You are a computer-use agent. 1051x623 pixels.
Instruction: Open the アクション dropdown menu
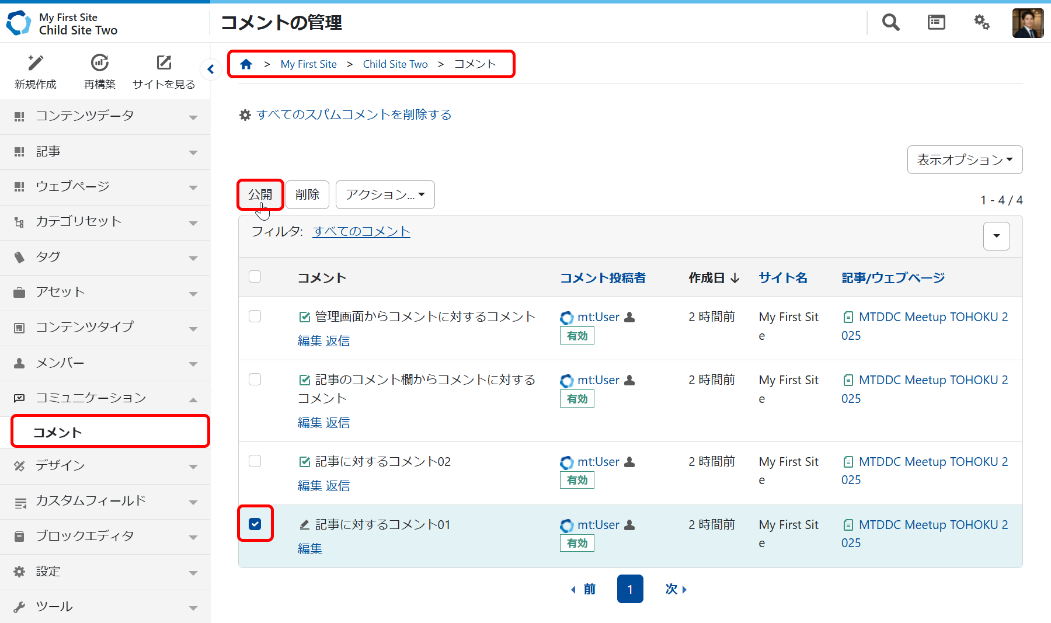385,194
